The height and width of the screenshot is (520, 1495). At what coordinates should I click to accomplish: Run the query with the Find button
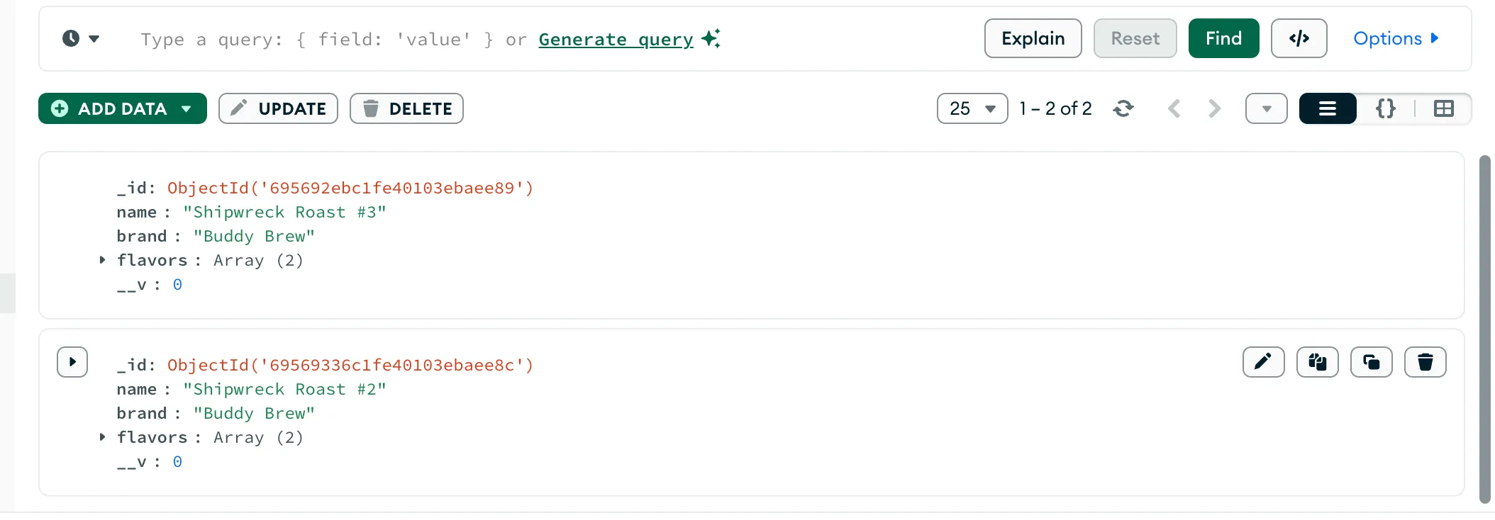coord(1223,38)
